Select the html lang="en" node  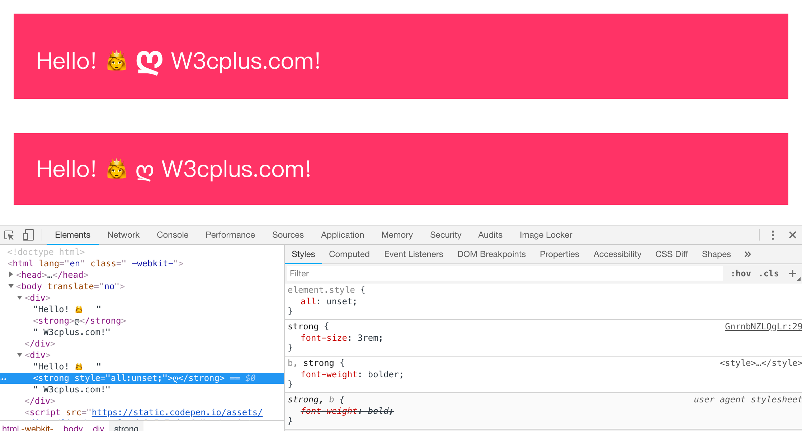(95, 263)
